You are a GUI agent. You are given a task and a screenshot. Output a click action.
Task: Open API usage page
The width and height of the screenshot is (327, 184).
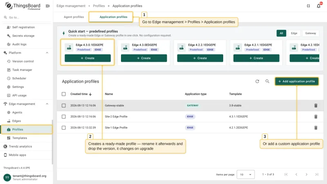pyautogui.click(x=19, y=96)
